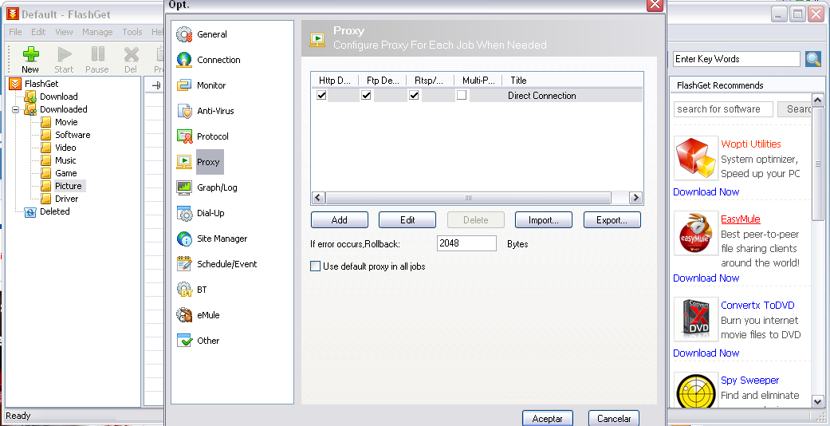Open BT options icon
This screenshot has height=426, width=830.
184,290
